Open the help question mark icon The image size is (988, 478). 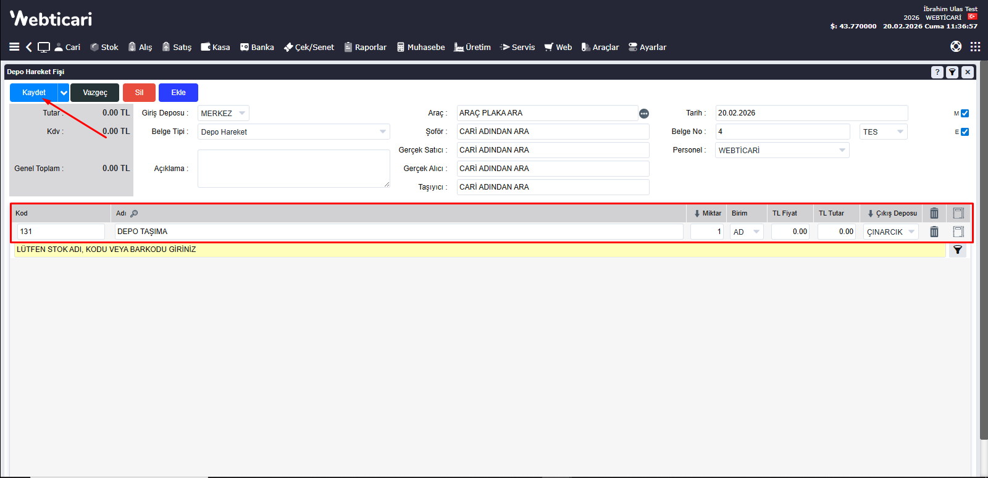[937, 72]
